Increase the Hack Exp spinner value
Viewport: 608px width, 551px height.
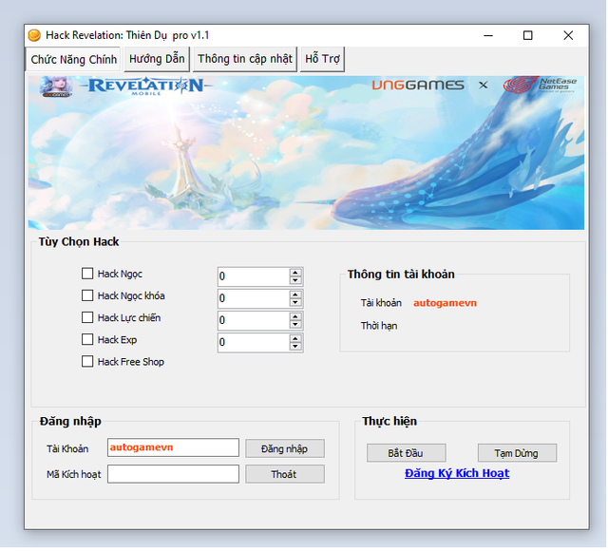(295, 337)
